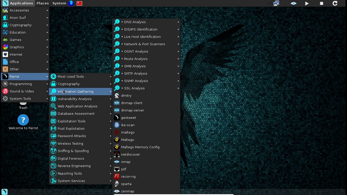The image size is (347, 195).
Task: Click the sparta helmet icon
Action: (x=117, y=184)
